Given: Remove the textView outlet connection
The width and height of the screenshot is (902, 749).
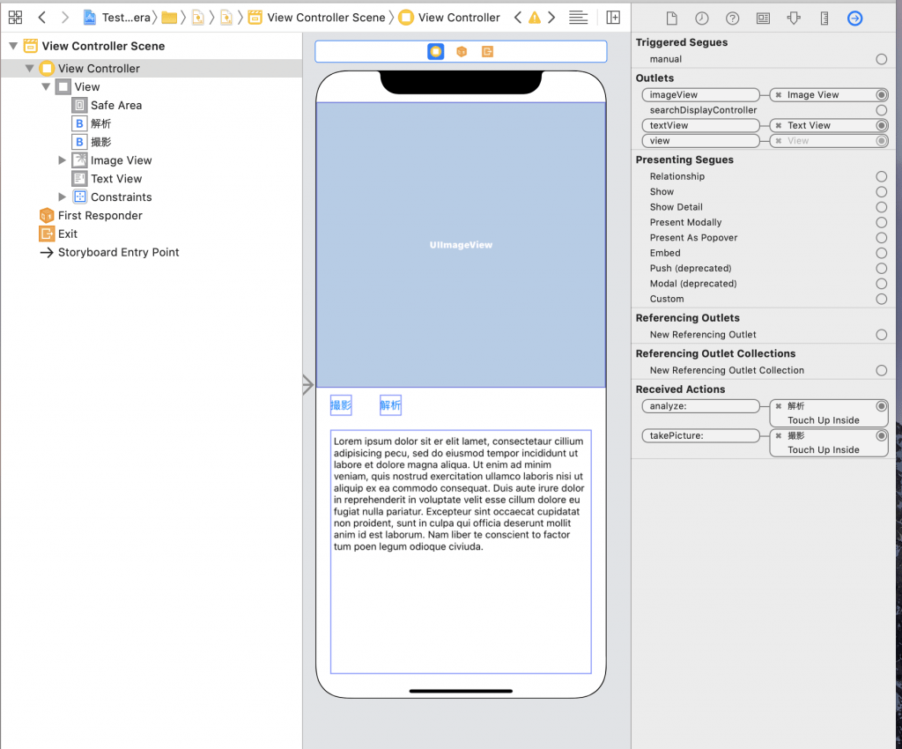Looking at the screenshot, I should click(x=778, y=125).
